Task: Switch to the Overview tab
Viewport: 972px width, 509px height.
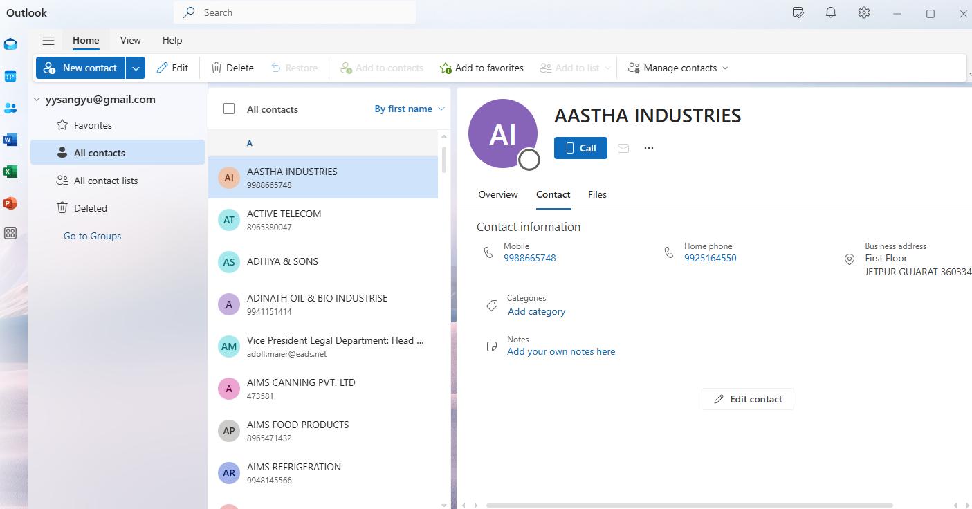Action: click(x=497, y=194)
